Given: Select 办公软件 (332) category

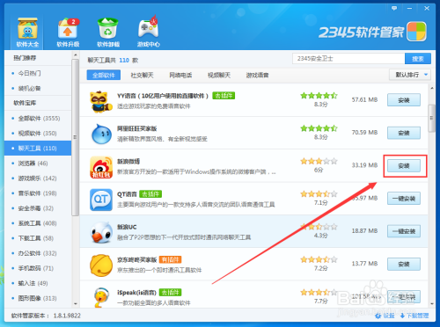Looking at the screenshot, I should pos(38,253).
